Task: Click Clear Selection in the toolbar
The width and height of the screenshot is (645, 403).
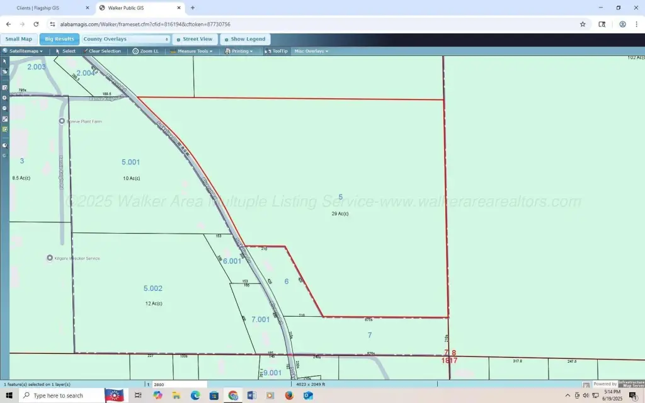Action: 102,51
